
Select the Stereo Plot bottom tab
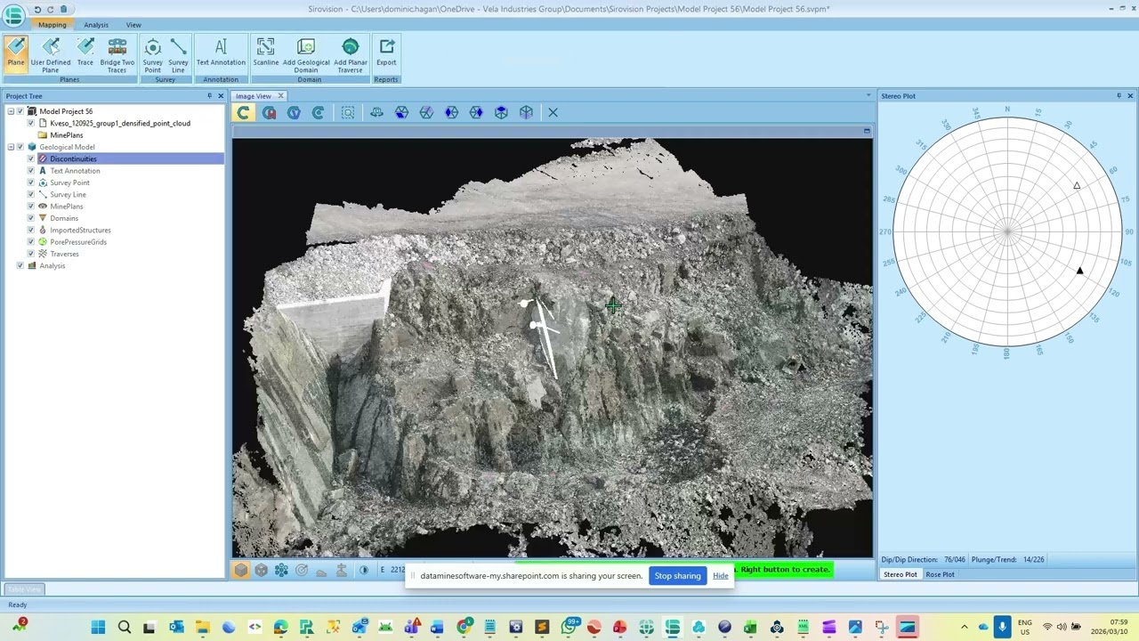[x=900, y=574]
